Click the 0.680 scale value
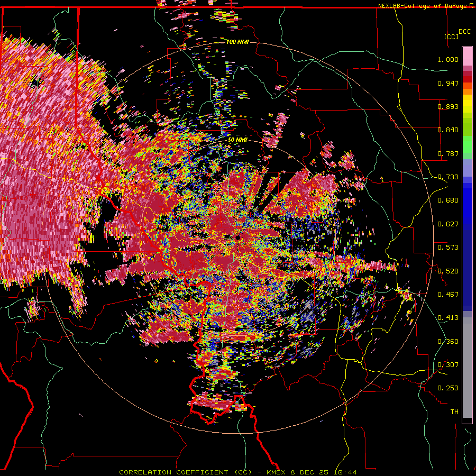476x476 pixels. [448, 200]
